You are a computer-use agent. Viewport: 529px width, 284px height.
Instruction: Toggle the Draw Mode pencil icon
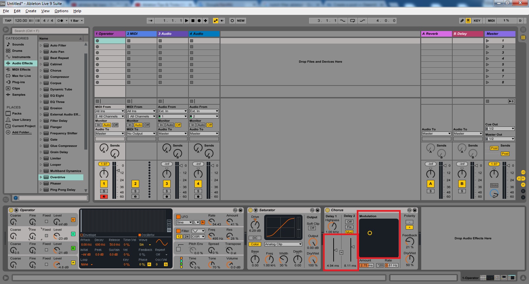462,20
